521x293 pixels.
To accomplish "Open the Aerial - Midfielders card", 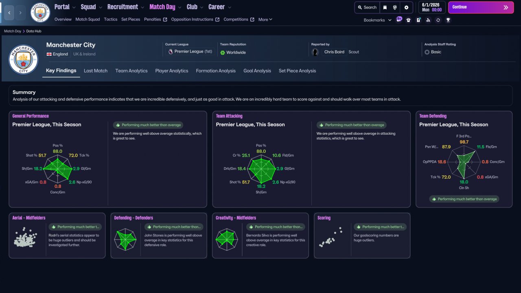I will [57, 236].
